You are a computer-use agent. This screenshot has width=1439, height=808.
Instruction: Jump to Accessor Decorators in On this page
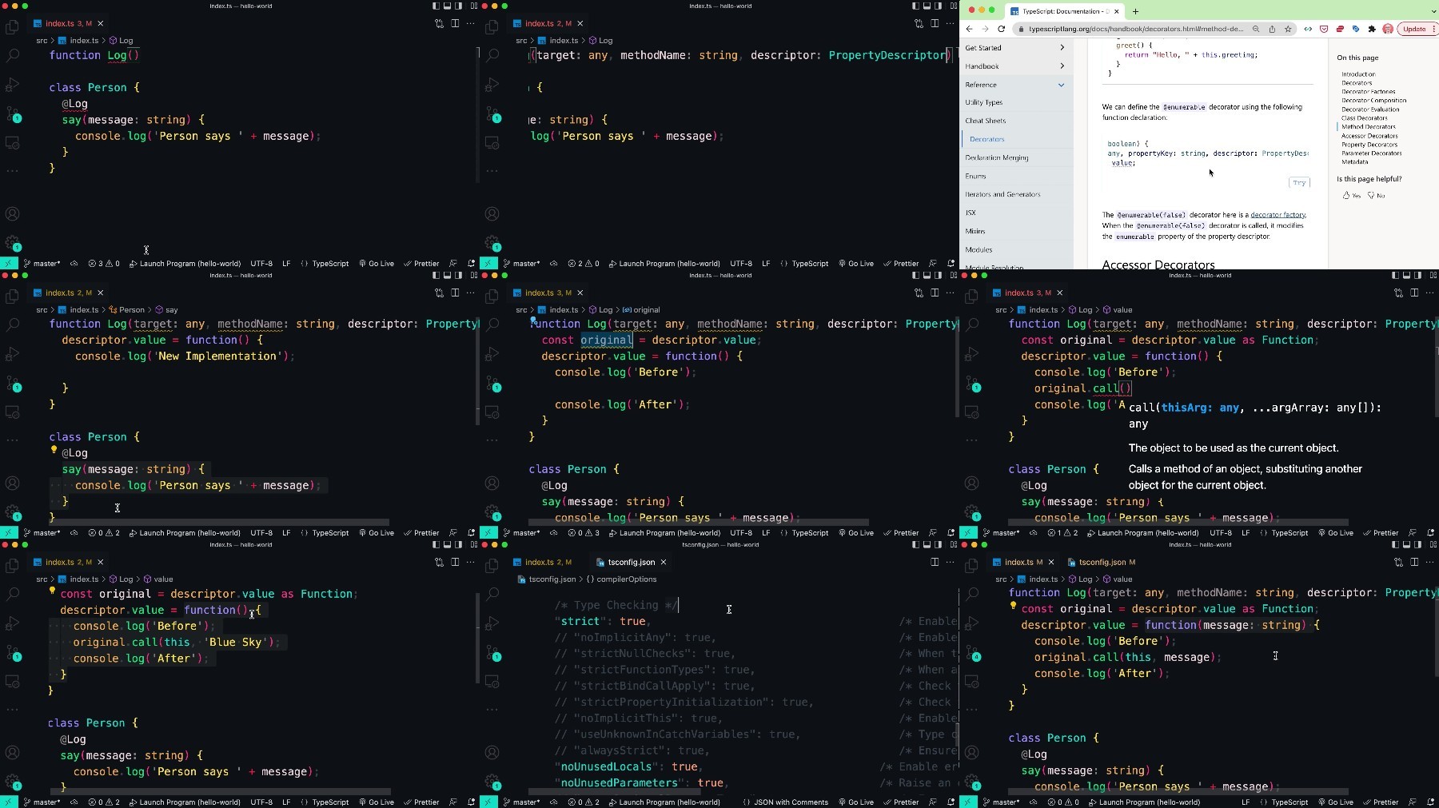point(1370,136)
